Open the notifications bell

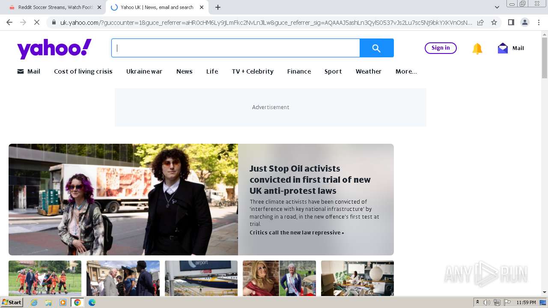click(477, 48)
